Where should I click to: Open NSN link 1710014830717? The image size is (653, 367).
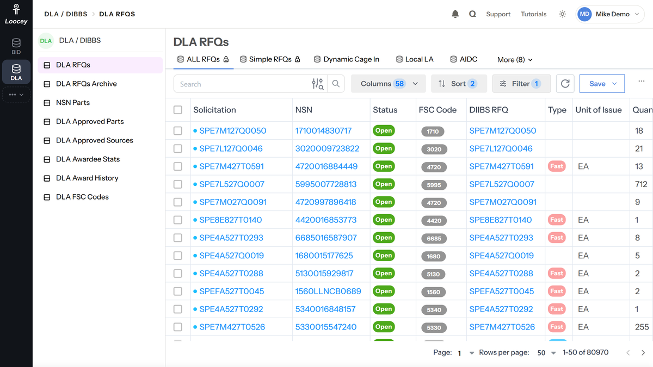(x=323, y=130)
